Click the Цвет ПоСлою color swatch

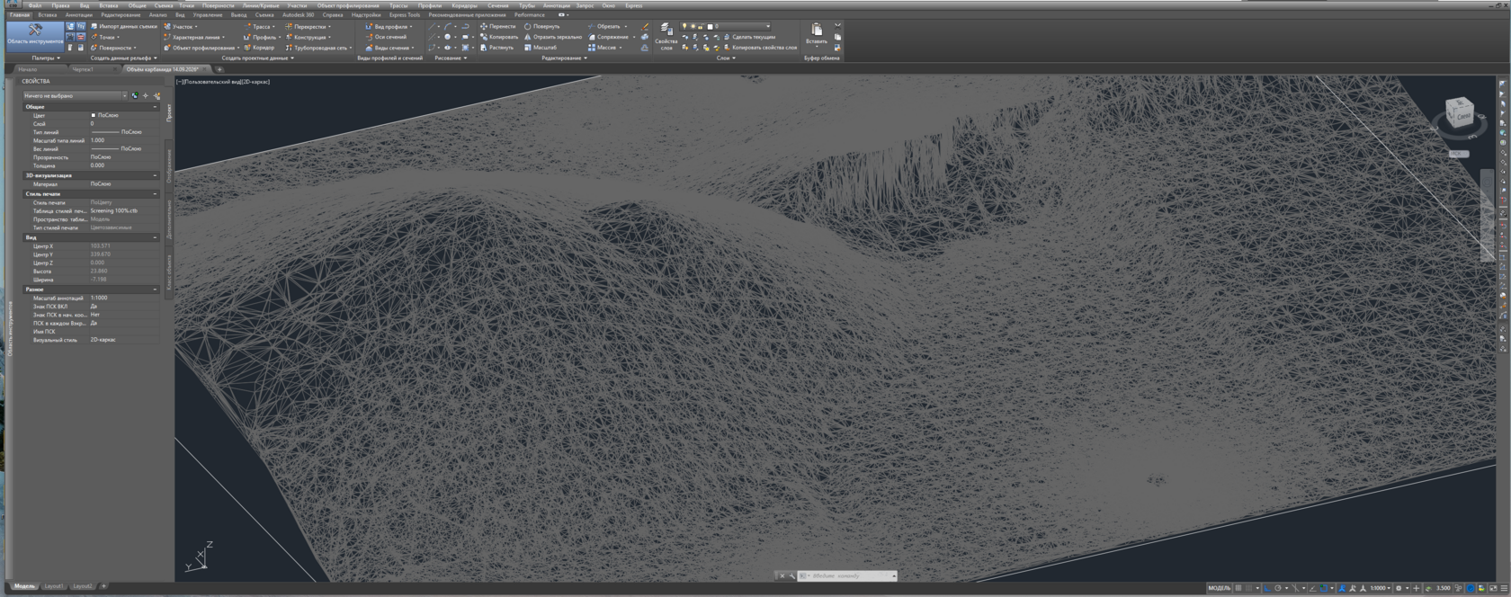coord(93,115)
